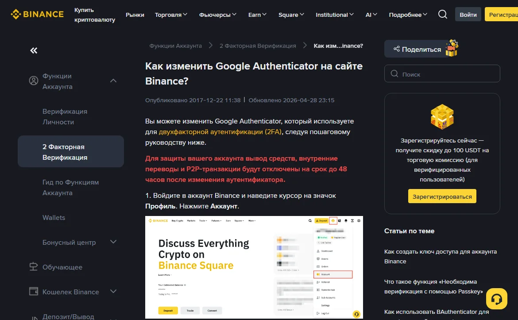Open Депозит/Вывод sidebar section
The image size is (518, 320).
click(x=68, y=316)
